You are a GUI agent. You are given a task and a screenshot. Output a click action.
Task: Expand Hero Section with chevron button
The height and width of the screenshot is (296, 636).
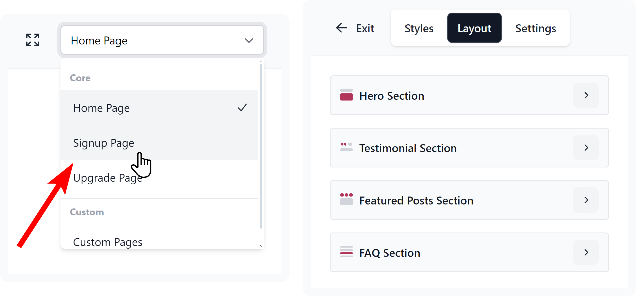tap(586, 95)
